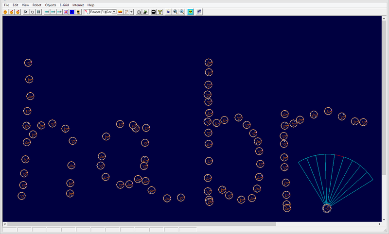Open the View menu
This screenshot has height=234, width=389.
click(x=25, y=5)
